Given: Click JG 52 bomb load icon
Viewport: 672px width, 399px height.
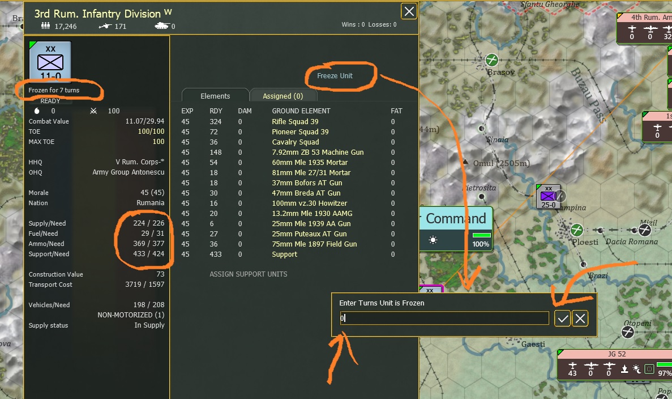Looking at the screenshot, I should pyautogui.click(x=625, y=368).
